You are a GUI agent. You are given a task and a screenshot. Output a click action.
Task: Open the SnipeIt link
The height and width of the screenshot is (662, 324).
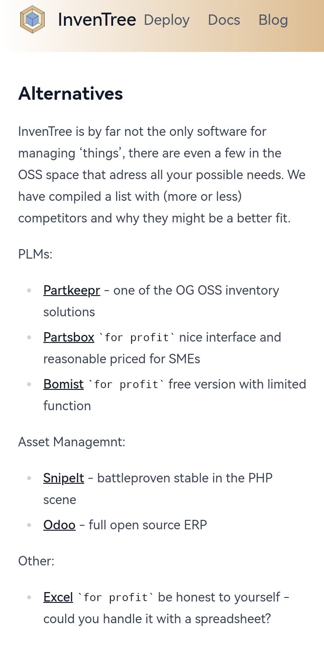point(64,478)
